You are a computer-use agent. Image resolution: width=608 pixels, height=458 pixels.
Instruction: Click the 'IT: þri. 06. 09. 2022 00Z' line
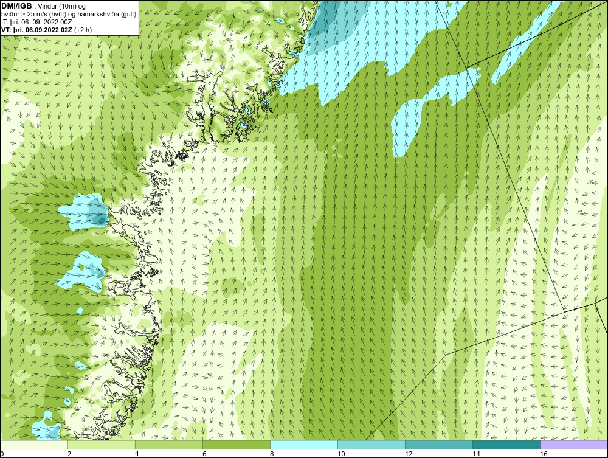click(36, 22)
